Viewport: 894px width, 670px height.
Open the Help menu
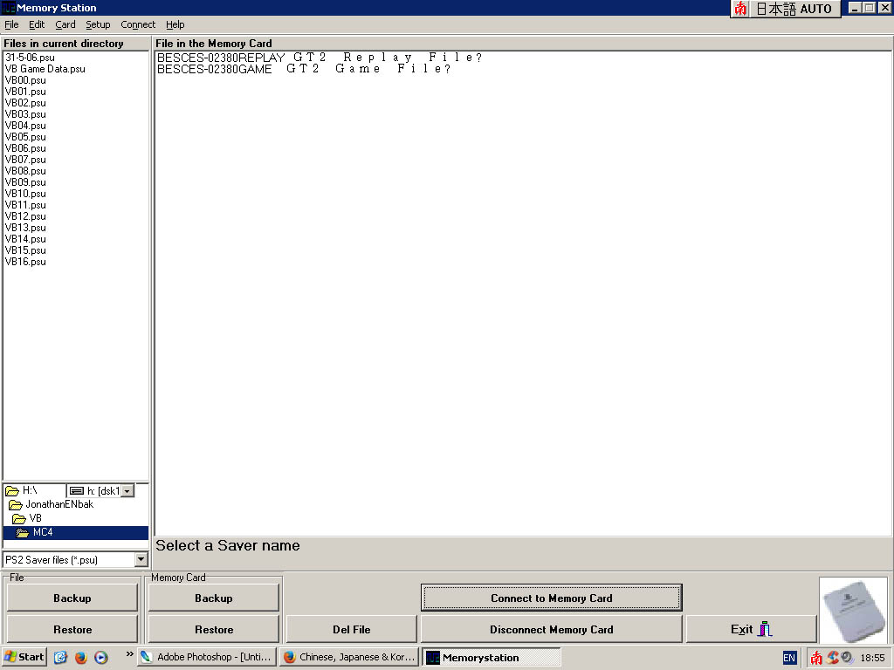point(175,24)
